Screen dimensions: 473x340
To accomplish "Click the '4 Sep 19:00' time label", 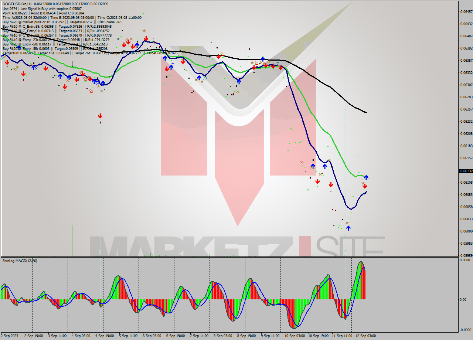I will 105,336.
